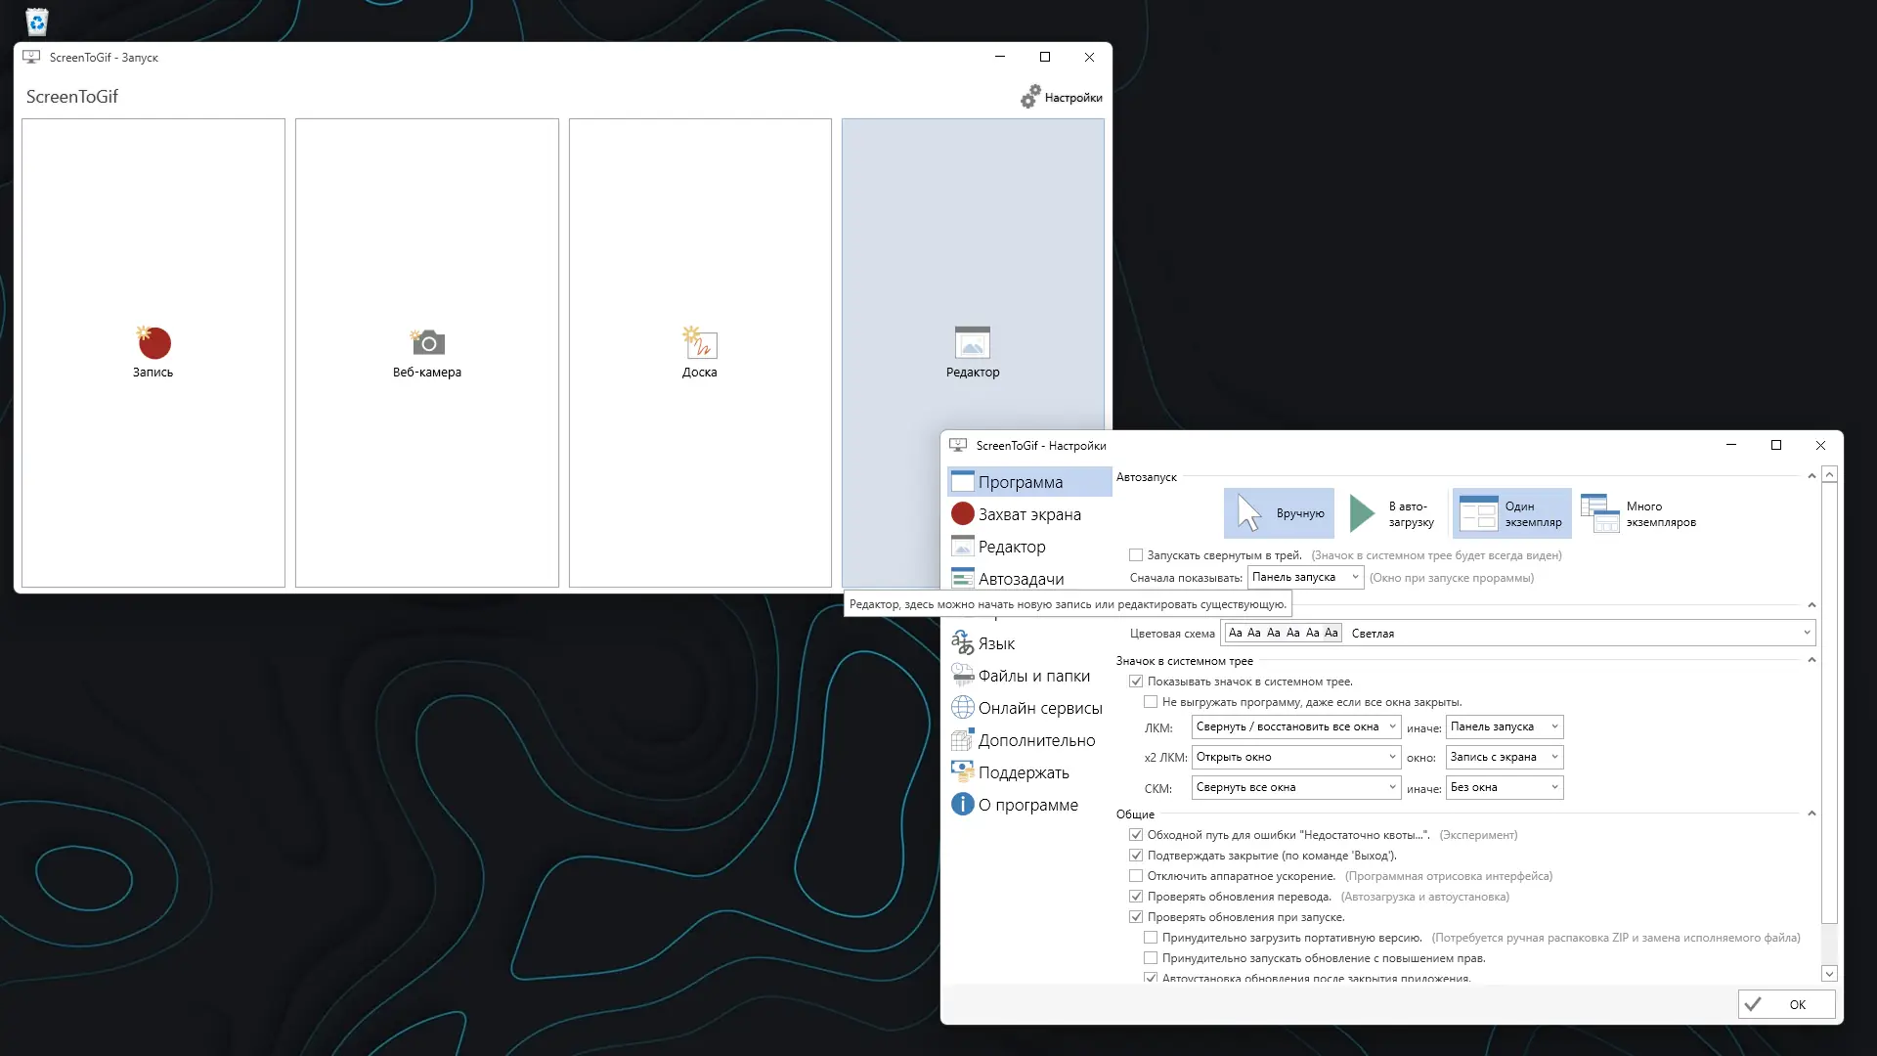Toggle Отключить аппаратное ускорение checkbox
Viewport: 1877px width, 1056px height.
click(1136, 876)
